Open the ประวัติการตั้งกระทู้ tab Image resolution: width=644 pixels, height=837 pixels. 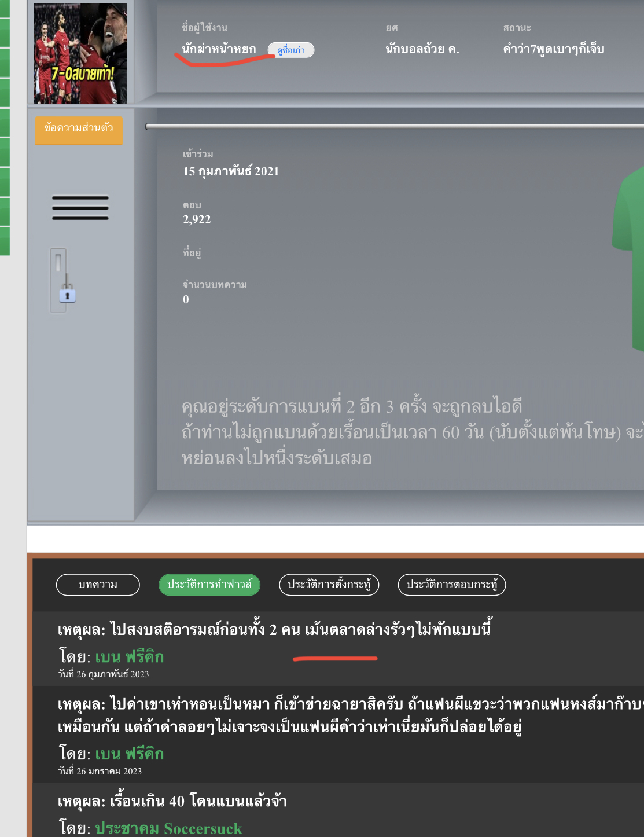click(329, 585)
